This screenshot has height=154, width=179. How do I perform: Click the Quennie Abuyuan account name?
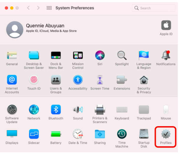pyautogui.click(x=45, y=26)
